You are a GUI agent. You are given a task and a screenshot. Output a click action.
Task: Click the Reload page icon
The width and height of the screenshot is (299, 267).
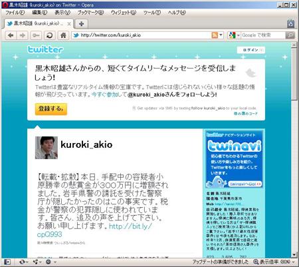[49, 35]
